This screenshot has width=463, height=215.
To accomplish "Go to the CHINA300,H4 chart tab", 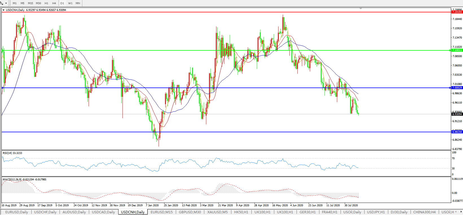I will coord(424,212).
